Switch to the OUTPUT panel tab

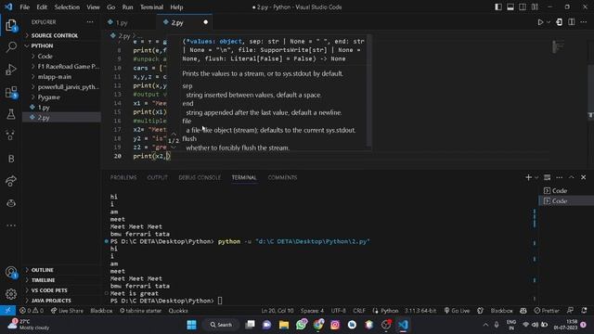coord(157,177)
